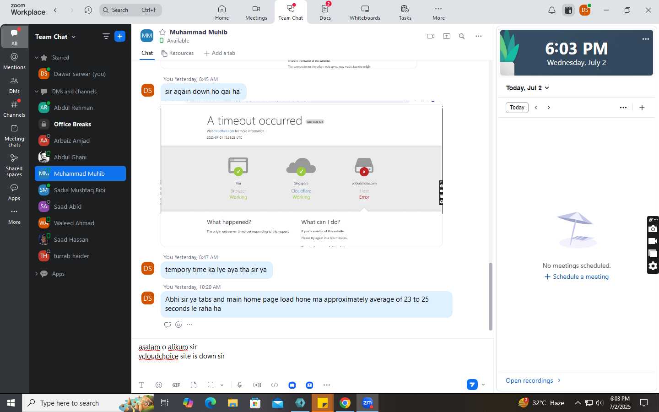Click Schedule a meeting link
Image resolution: width=659 pixels, height=412 pixels.
coord(577,277)
